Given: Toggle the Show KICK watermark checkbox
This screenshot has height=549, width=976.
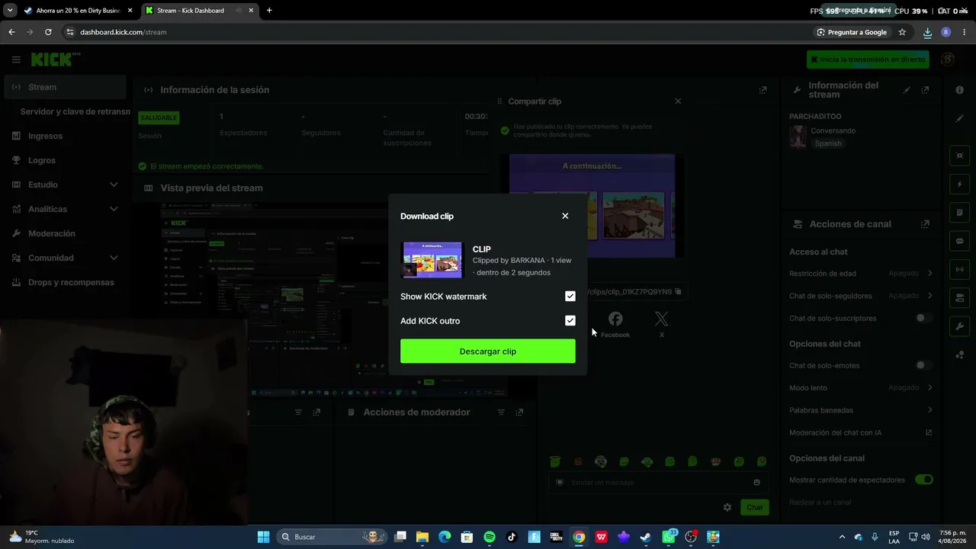Looking at the screenshot, I should [570, 297].
